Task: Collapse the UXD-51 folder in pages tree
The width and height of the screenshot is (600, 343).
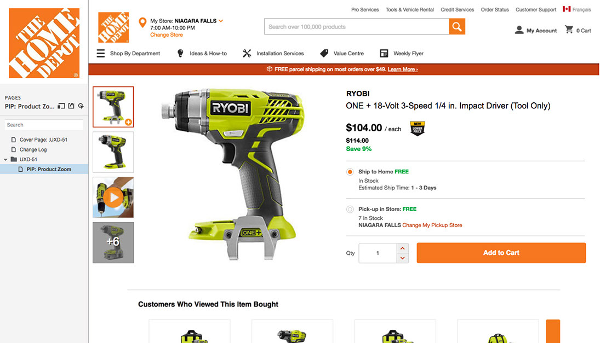Action: (x=5, y=159)
